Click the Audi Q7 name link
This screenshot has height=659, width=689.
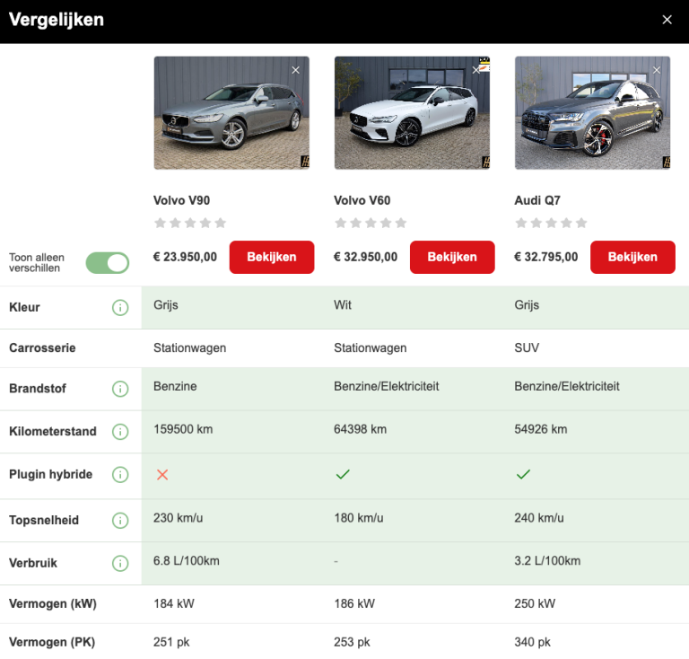pyautogui.click(x=537, y=200)
